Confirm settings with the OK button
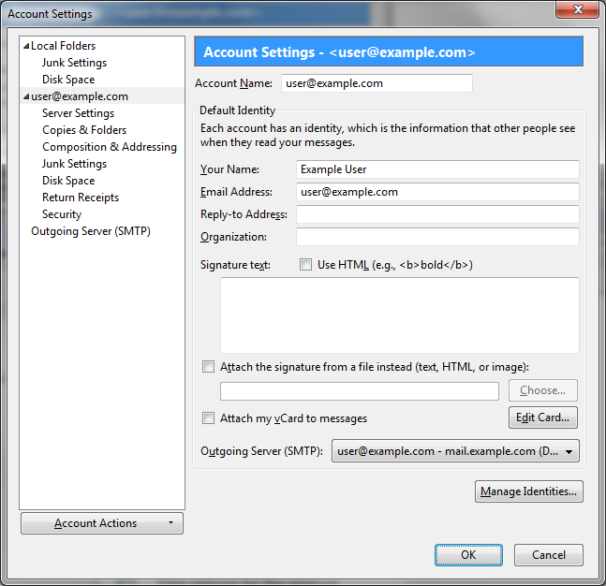The width and height of the screenshot is (606, 586). 468,555
